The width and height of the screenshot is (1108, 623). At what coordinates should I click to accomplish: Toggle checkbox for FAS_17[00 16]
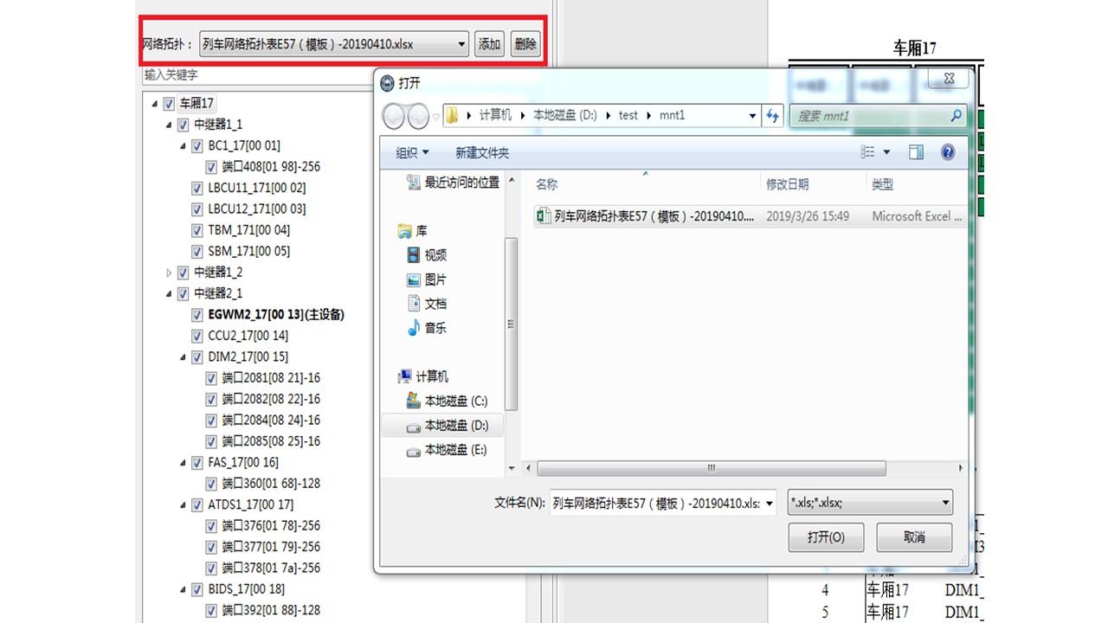click(x=196, y=463)
